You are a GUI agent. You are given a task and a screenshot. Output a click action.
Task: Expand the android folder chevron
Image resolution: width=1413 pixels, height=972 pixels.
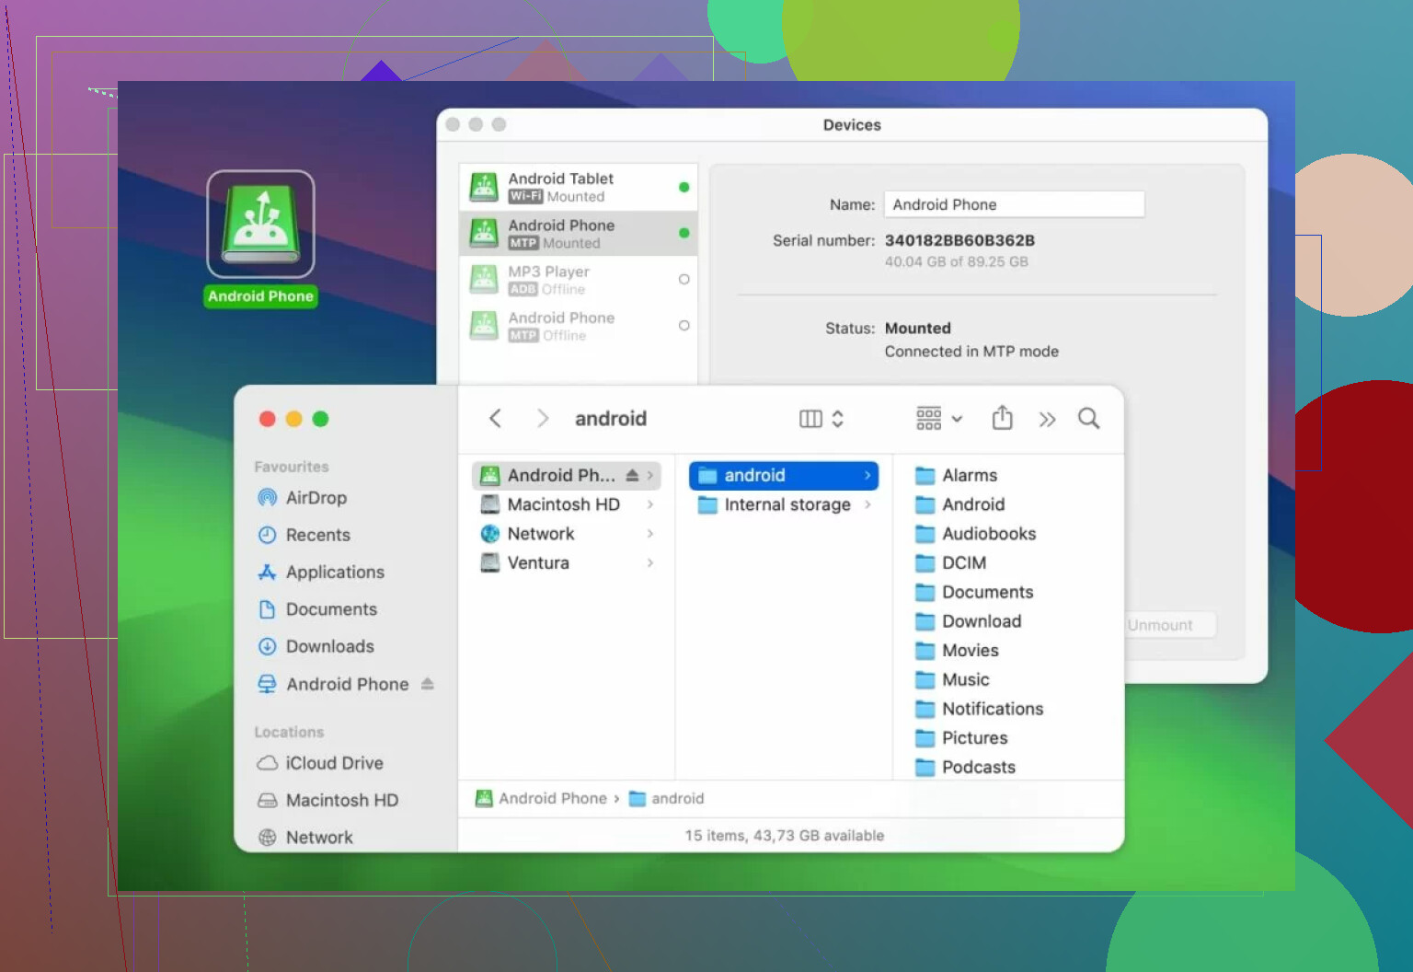[867, 475]
